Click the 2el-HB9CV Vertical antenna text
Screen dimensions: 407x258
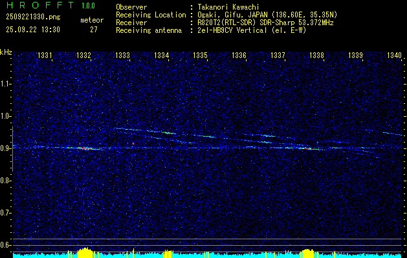pyautogui.click(x=252, y=30)
